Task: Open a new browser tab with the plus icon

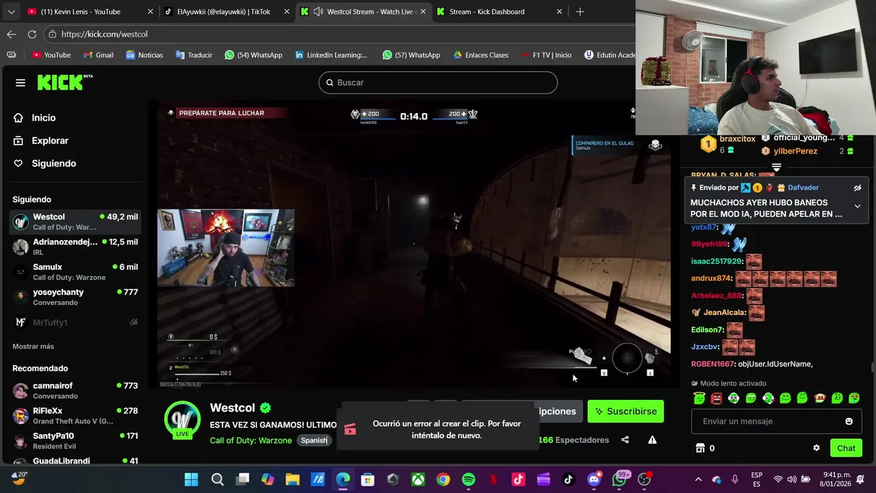Action: coord(580,12)
